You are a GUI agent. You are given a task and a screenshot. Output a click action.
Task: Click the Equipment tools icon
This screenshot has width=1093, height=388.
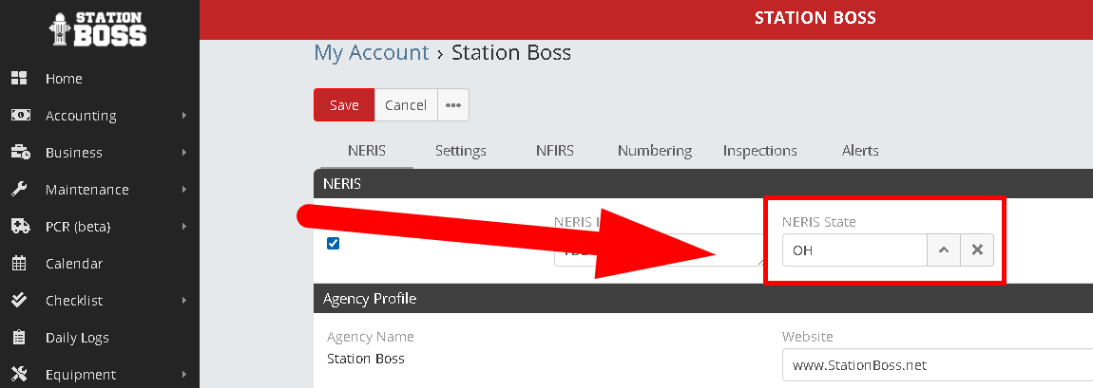pyautogui.click(x=19, y=375)
